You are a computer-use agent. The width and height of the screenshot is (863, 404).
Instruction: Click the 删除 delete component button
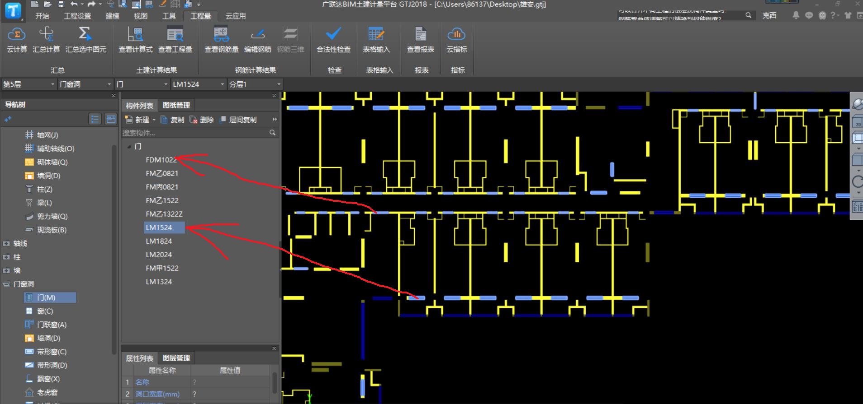coord(202,120)
